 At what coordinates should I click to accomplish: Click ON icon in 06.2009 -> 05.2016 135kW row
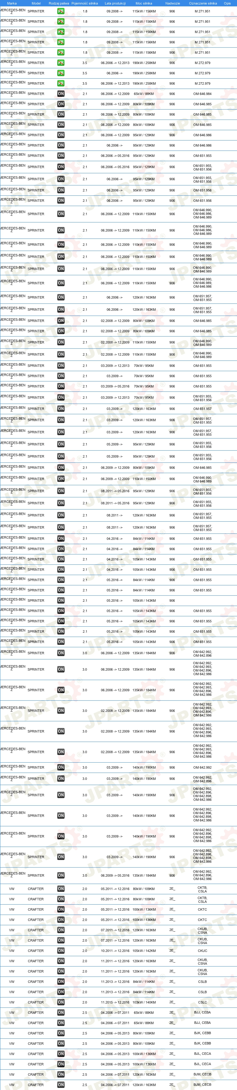(x=61, y=875)
